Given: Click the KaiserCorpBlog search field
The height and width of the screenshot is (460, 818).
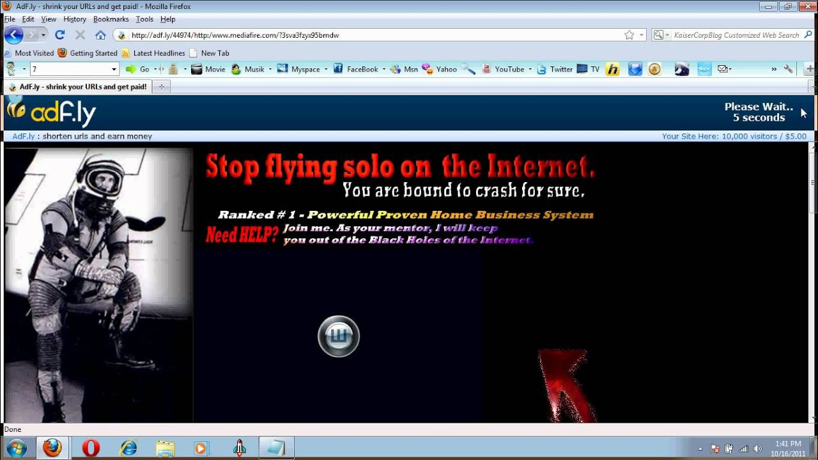Looking at the screenshot, I should [x=737, y=35].
